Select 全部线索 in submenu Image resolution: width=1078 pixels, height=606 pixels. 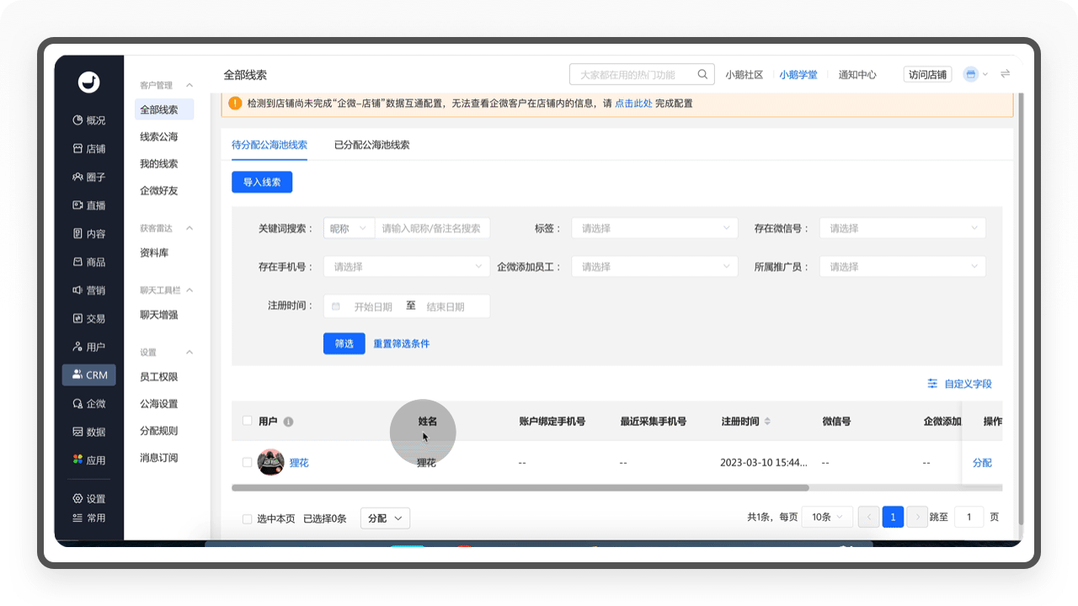point(164,109)
